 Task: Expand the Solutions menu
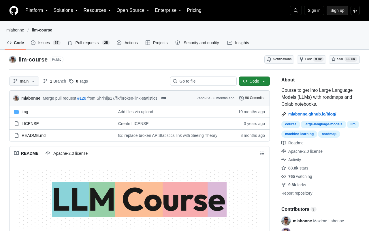click(x=66, y=10)
